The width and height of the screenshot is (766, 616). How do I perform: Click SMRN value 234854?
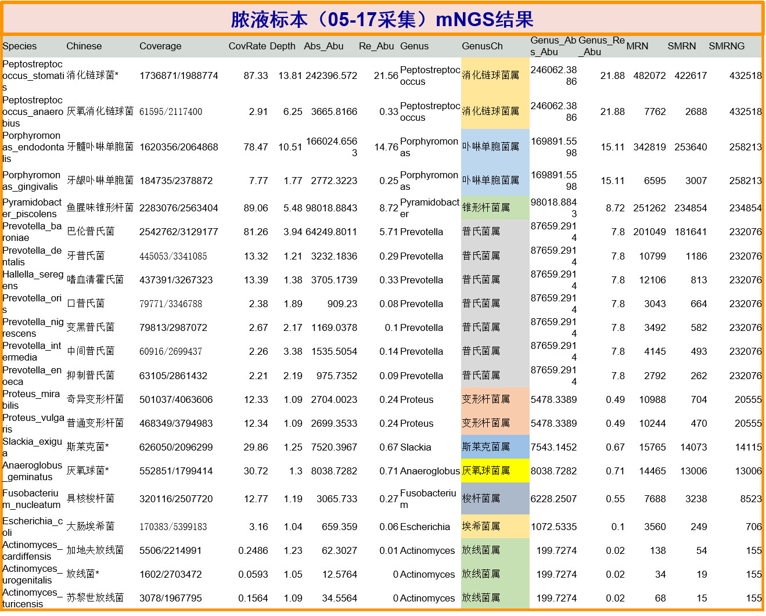coord(691,208)
